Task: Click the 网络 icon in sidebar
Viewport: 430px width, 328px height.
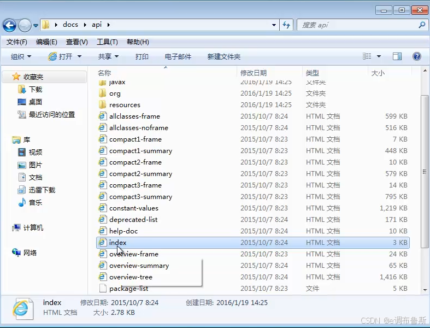Action: pyautogui.click(x=16, y=253)
